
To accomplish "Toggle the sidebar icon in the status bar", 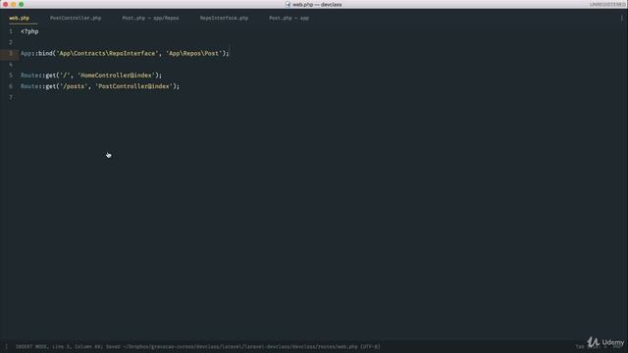I will (6, 346).
